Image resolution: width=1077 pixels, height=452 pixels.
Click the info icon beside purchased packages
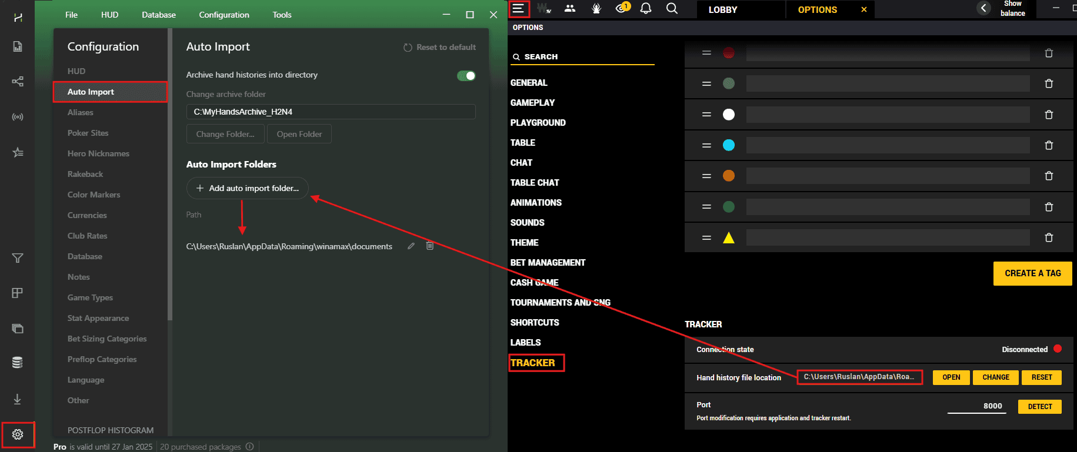pos(249,447)
